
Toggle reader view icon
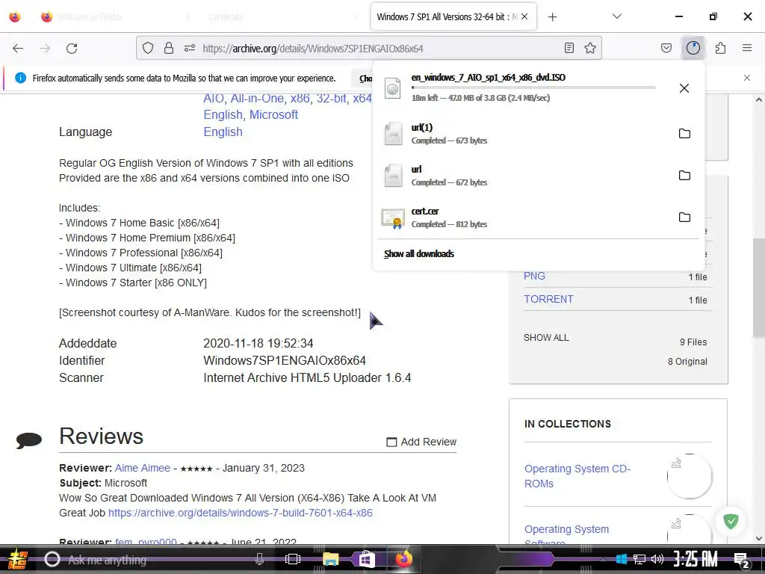[x=569, y=48]
